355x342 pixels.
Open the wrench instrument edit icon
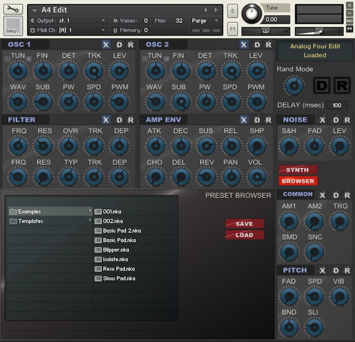[13, 9]
